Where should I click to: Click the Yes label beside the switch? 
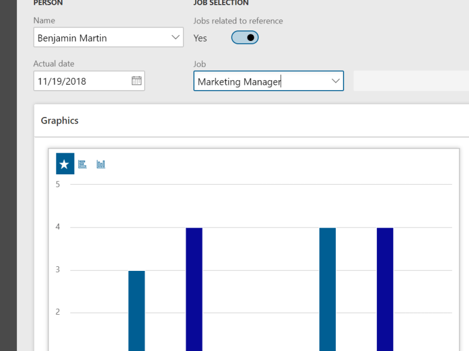click(x=200, y=37)
